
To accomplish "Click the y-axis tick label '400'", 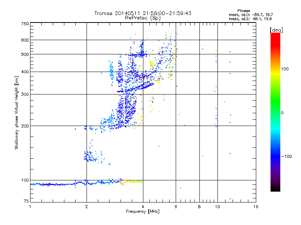I will (25, 72).
